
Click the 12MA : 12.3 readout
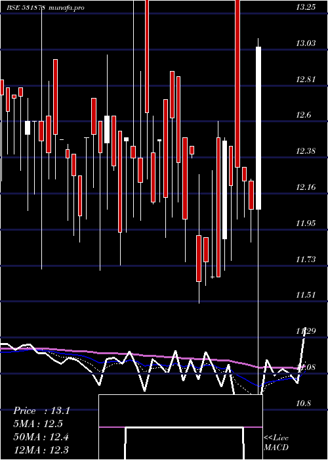41,450
